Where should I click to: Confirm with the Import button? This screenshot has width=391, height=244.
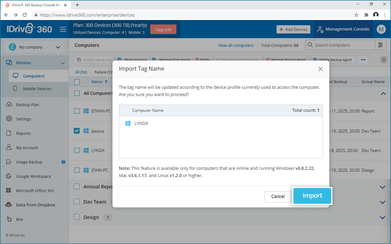click(x=312, y=196)
